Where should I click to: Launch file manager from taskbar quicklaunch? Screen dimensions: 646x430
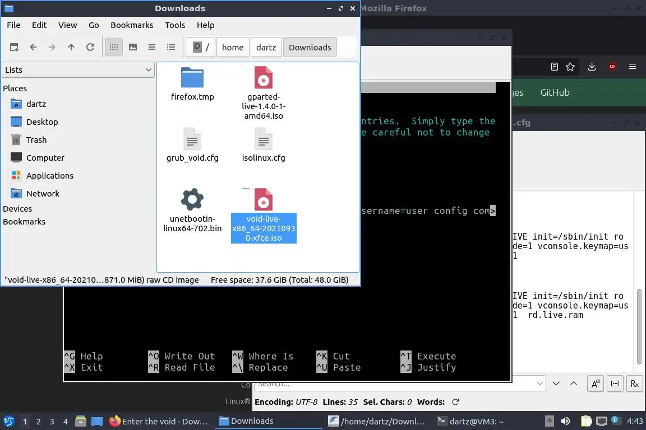pos(81,421)
